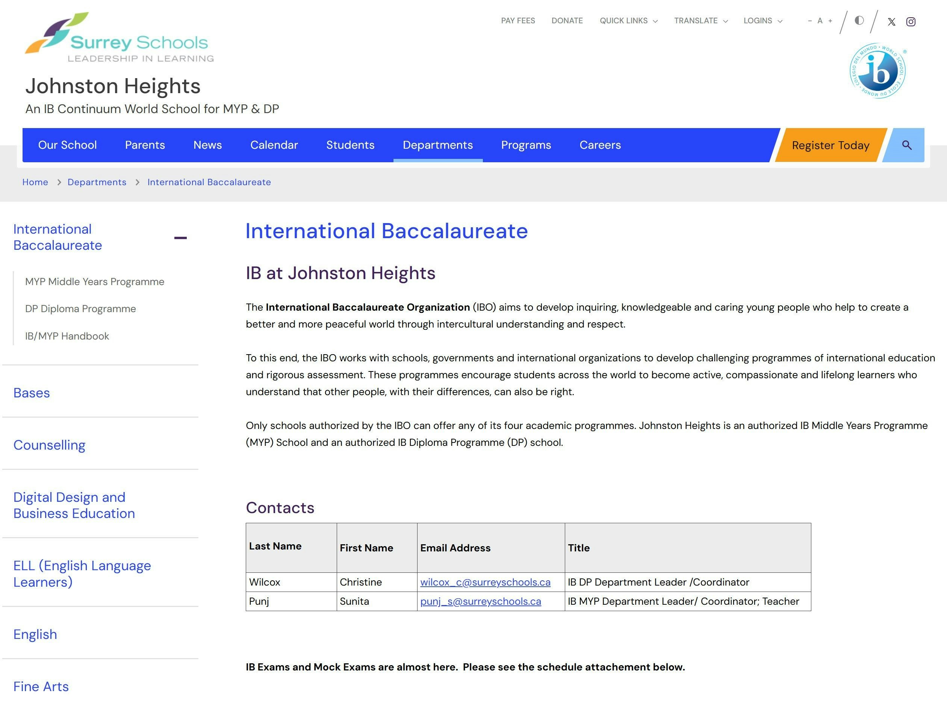Open the IB/MYP Handbook page

67,336
